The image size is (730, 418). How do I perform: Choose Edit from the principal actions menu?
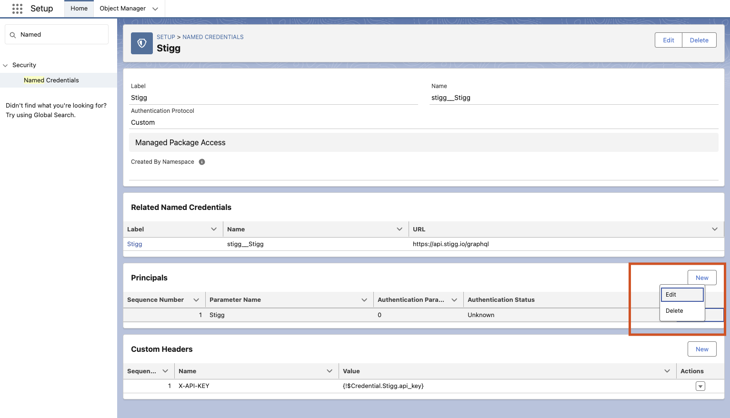click(682, 295)
